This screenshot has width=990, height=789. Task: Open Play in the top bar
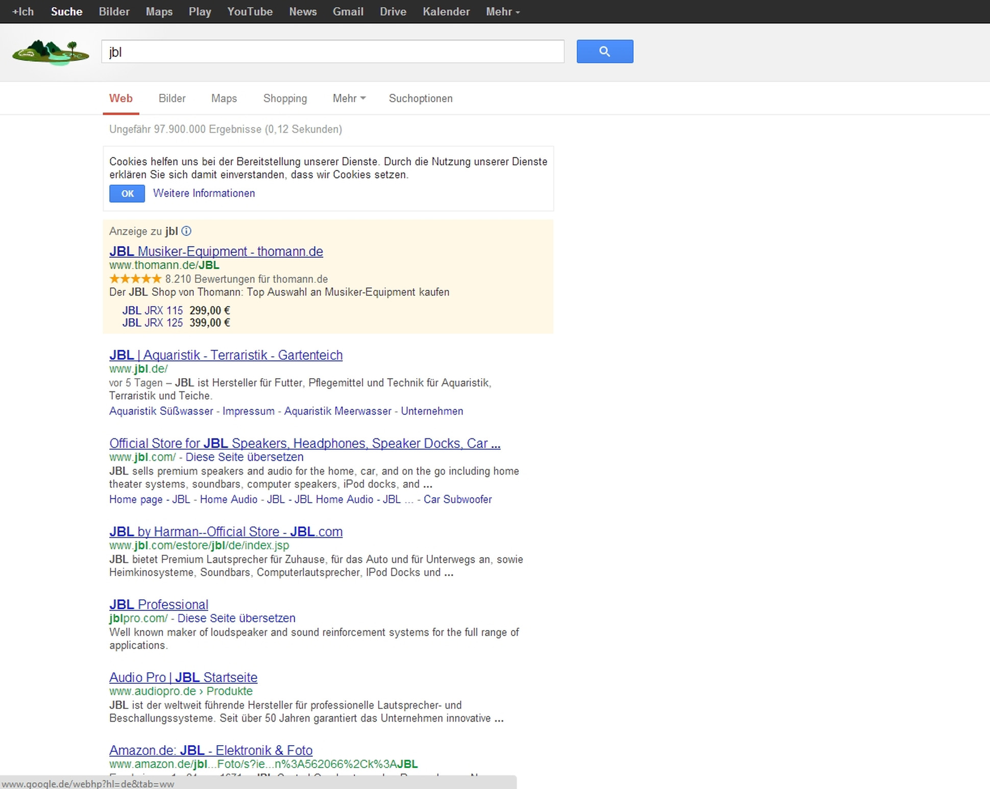click(200, 11)
